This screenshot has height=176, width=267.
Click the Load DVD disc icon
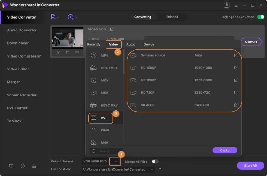pos(70,17)
